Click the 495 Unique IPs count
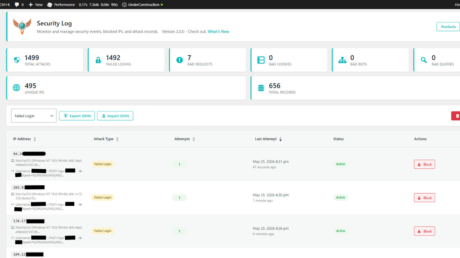 (31, 86)
